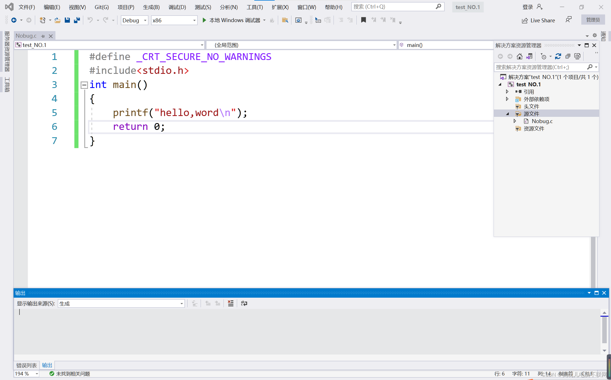Toggle Show All Files in Solution Explorer
The image size is (611, 380).
click(x=577, y=56)
